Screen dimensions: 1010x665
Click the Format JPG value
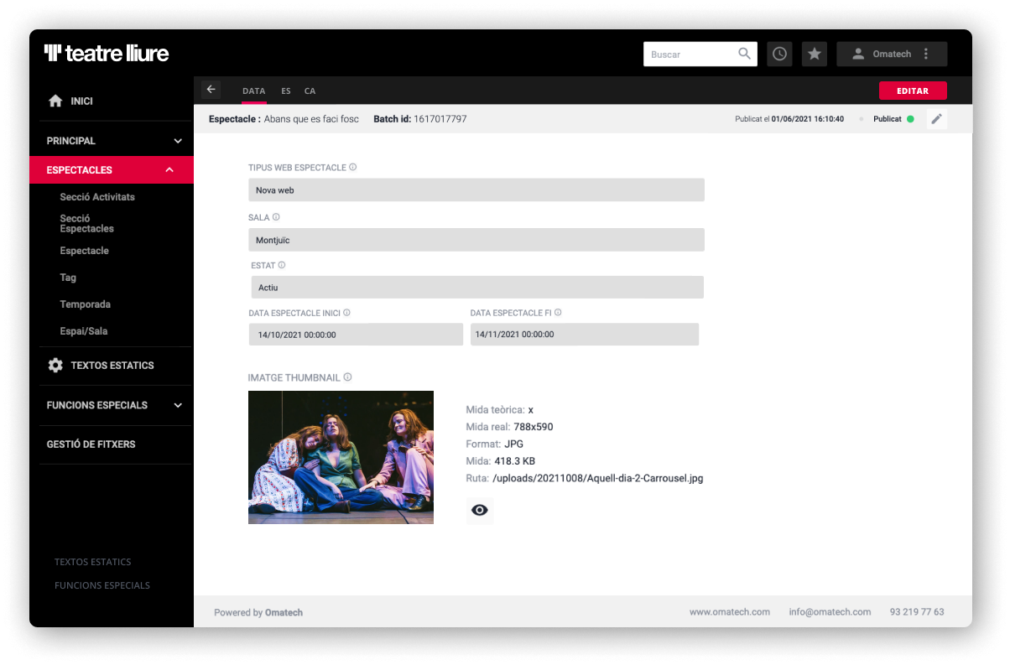(514, 444)
